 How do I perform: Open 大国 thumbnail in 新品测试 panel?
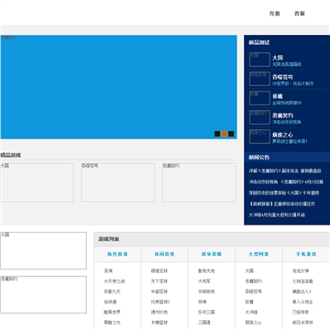point(259,60)
